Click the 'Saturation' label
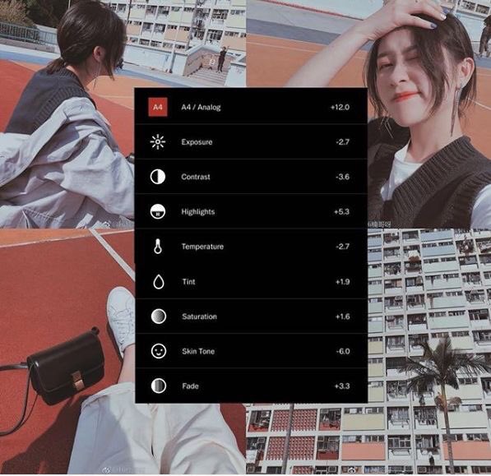 coord(200,317)
